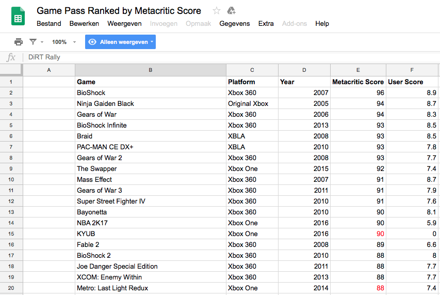Open the Bestand menu
Viewport: 440px width, 295px height.
point(49,24)
